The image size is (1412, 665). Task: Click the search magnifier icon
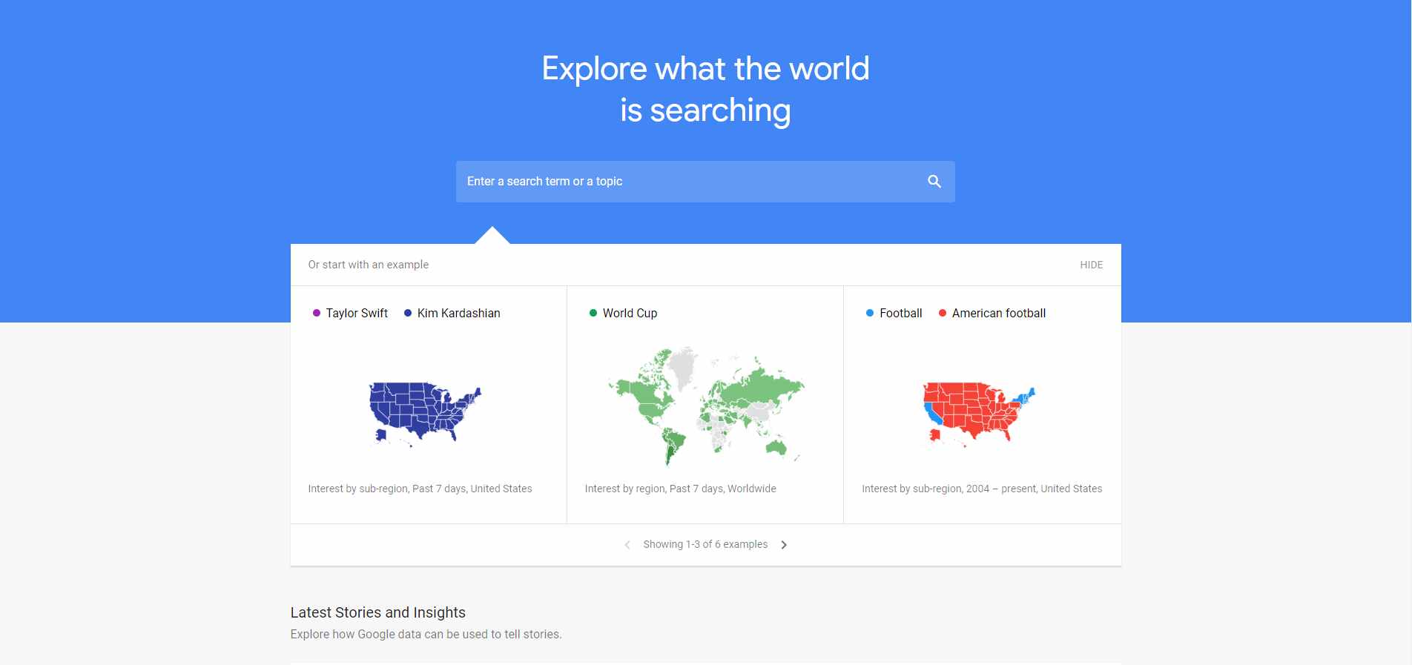point(934,182)
